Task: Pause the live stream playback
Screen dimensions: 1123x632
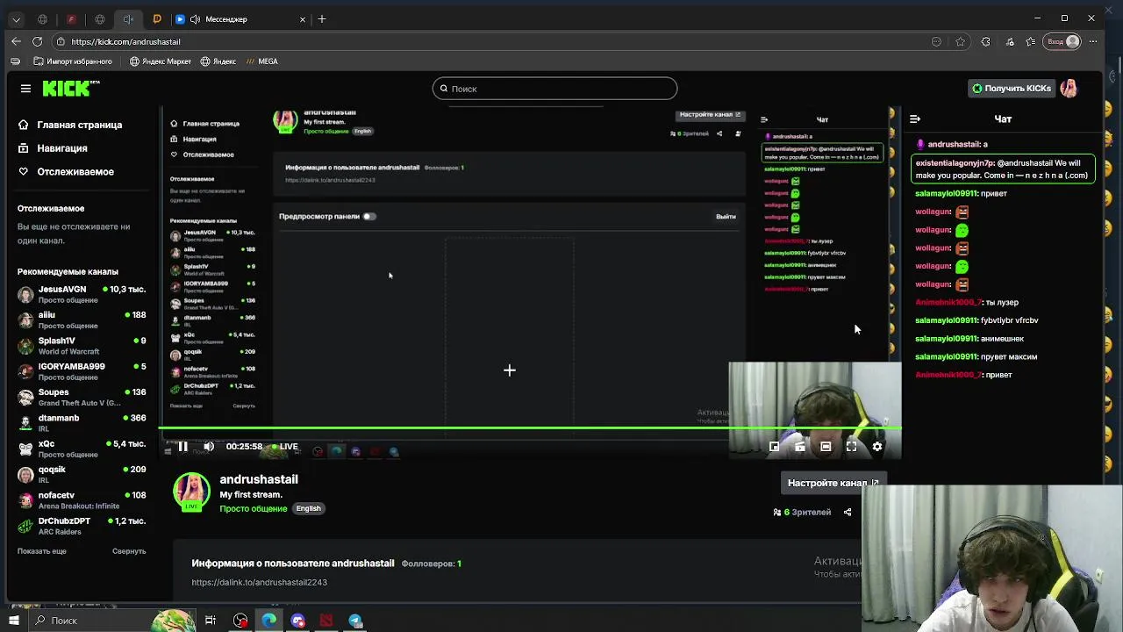Action: 182,447
